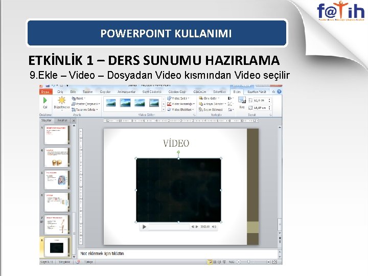The image size is (368, 276).
Task: Switch to the Slayt Gösterisi tab
Action: 152,92
